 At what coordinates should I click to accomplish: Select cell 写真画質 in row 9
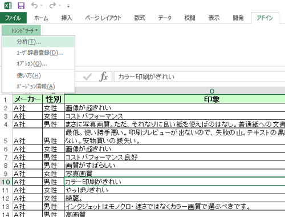(174, 174)
